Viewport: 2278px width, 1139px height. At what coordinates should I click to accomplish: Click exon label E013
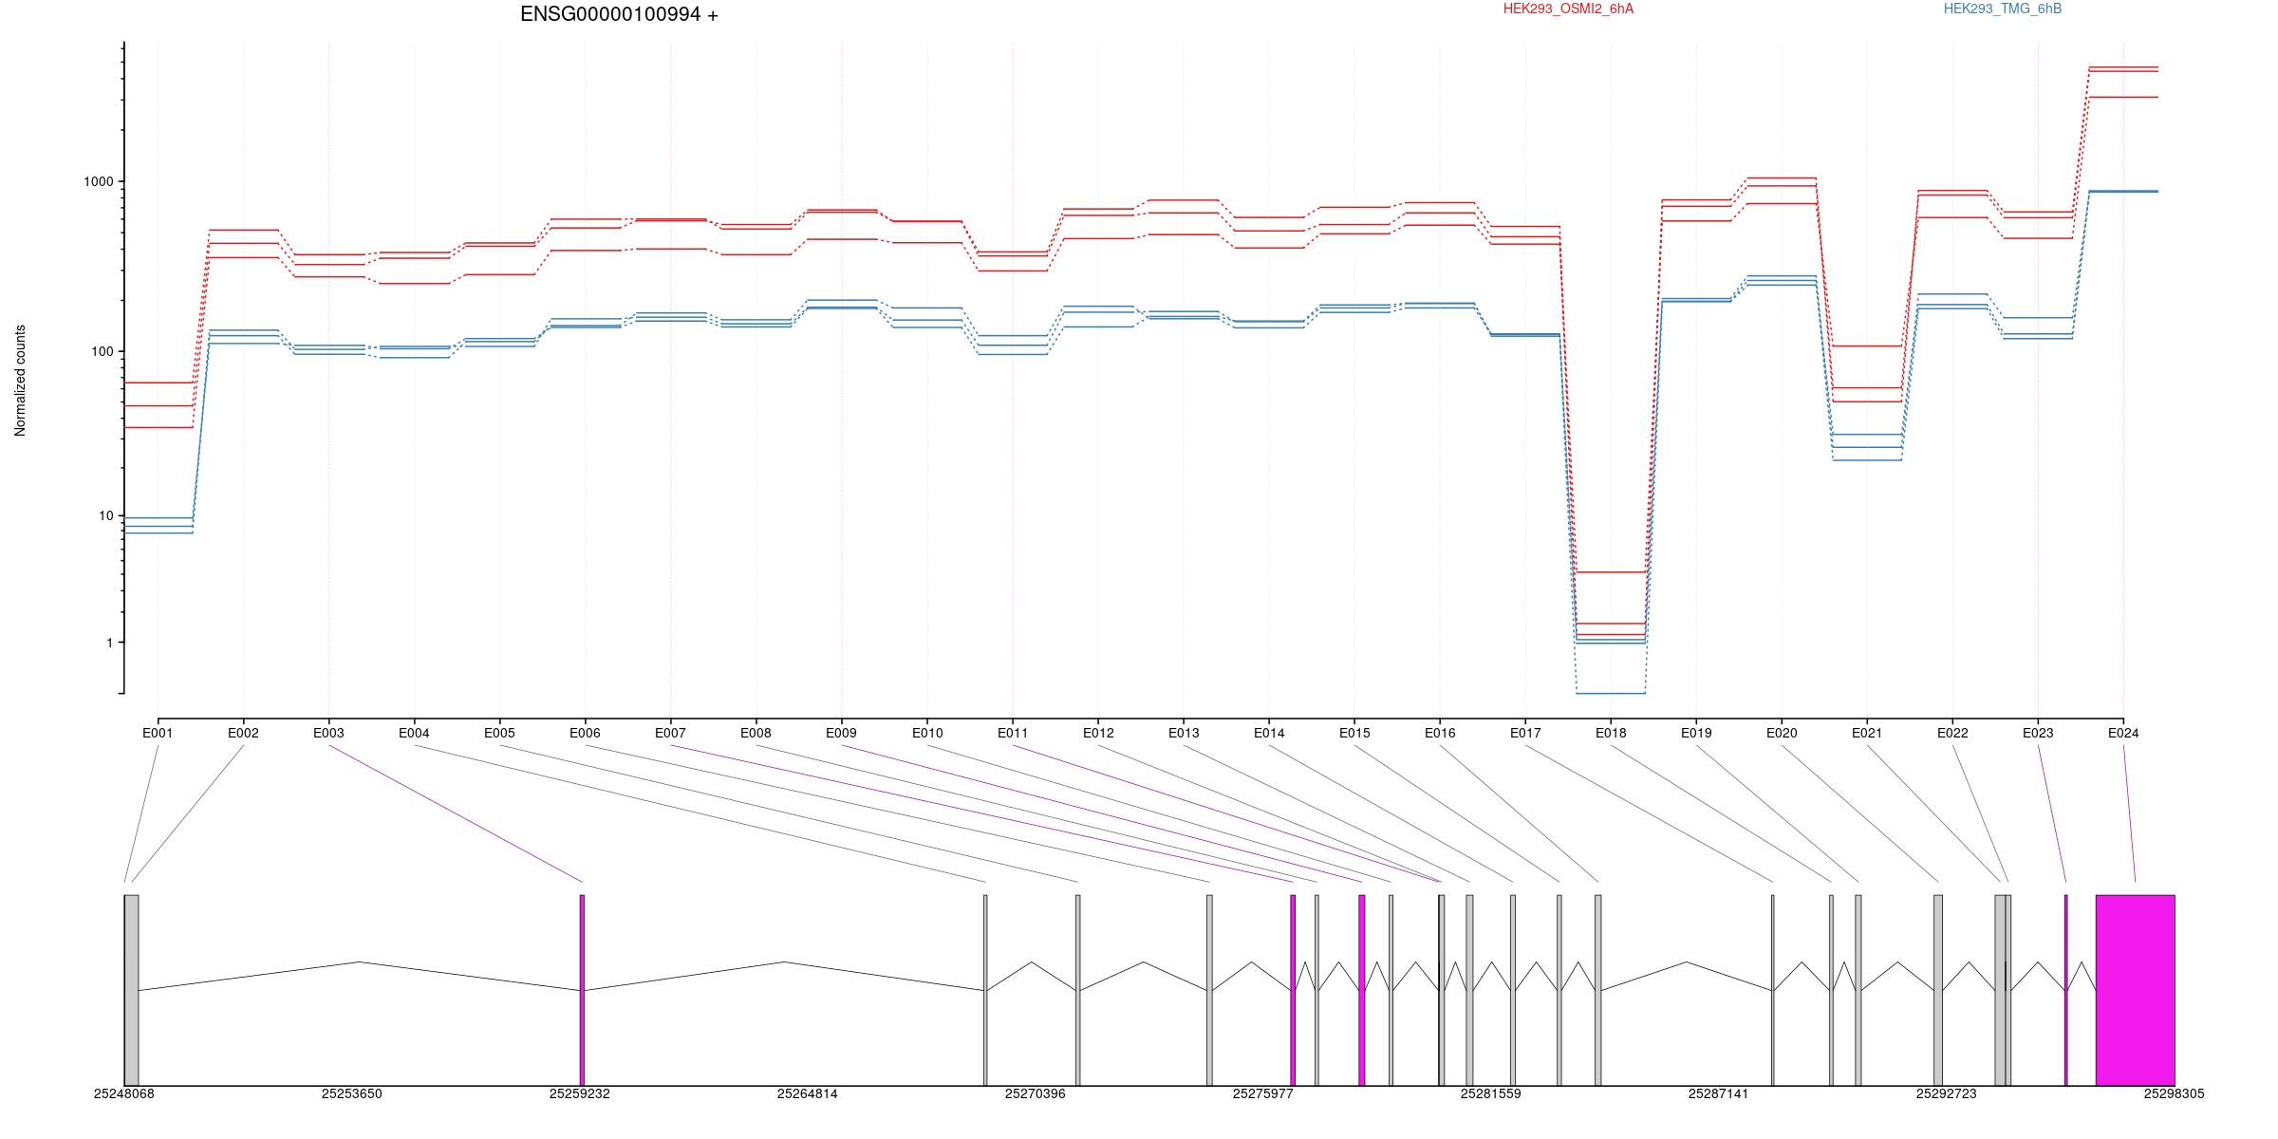(1184, 733)
